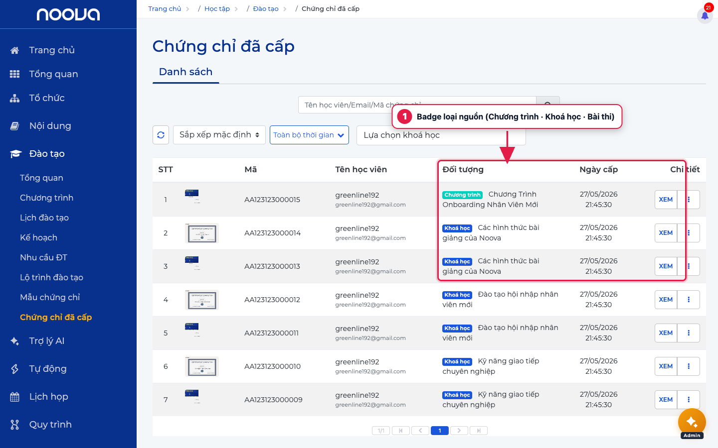Open the AI assistant Admin floating button
The width and height of the screenshot is (718, 448).
[692, 422]
